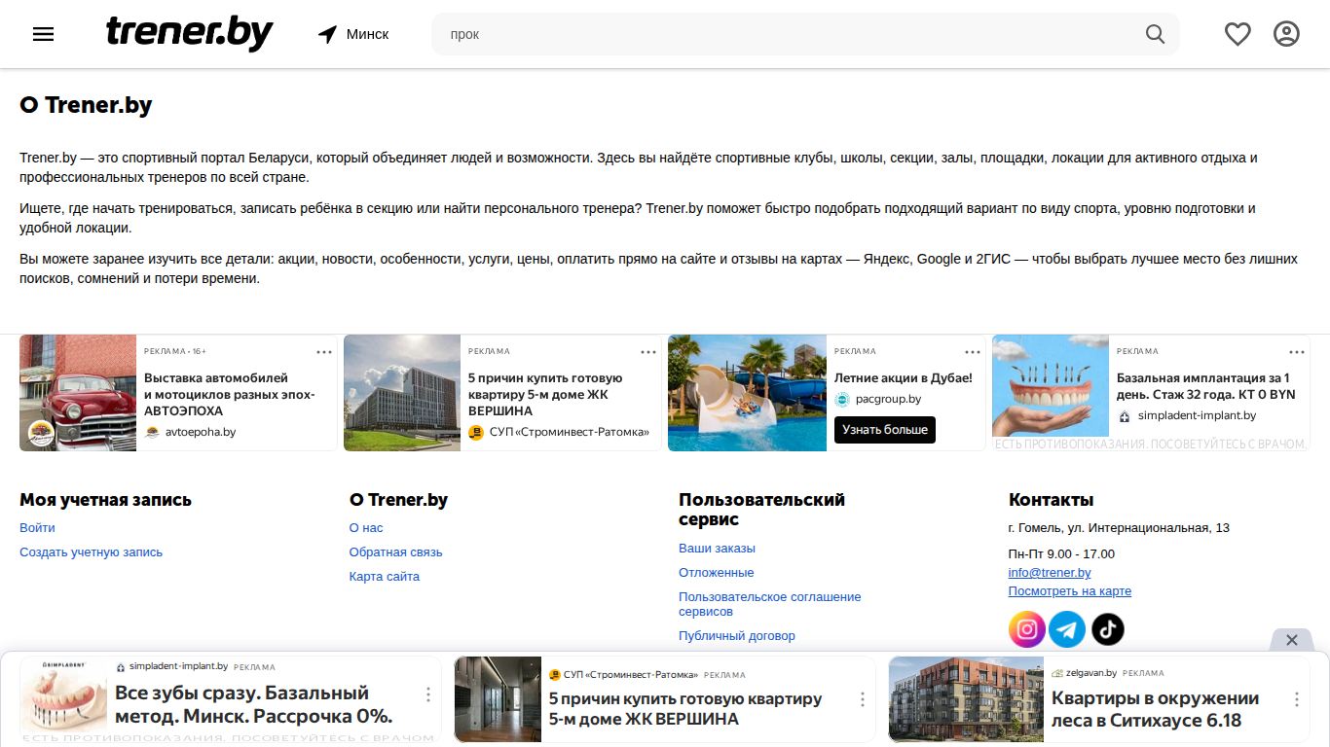The height and width of the screenshot is (747, 1330).
Task: Open the denture image in bottom simpladent ad
Action: (63, 696)
